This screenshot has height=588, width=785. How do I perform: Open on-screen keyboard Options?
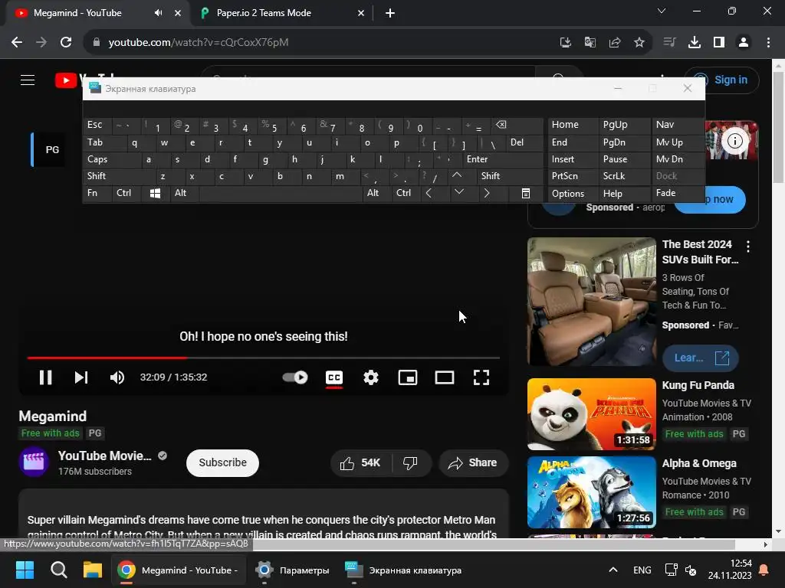(572, 194)
